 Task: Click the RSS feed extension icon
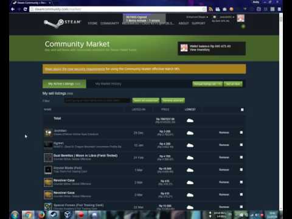coord(210,9)
